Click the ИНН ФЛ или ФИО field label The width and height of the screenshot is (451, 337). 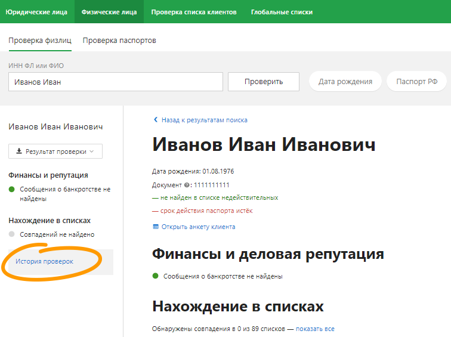pos(36,66)
